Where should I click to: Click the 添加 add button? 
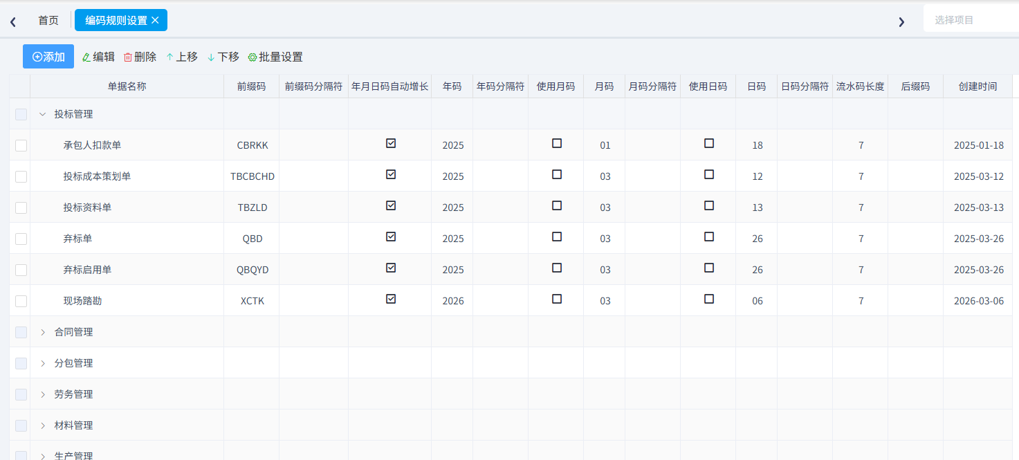click(x=48, y=57)
